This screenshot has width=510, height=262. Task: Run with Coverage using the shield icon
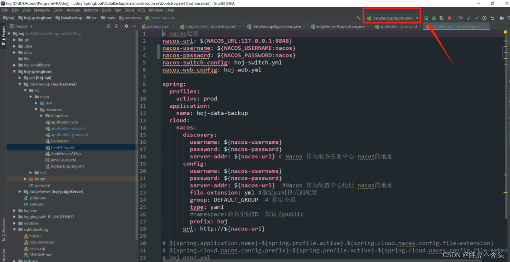click(442, 18)
